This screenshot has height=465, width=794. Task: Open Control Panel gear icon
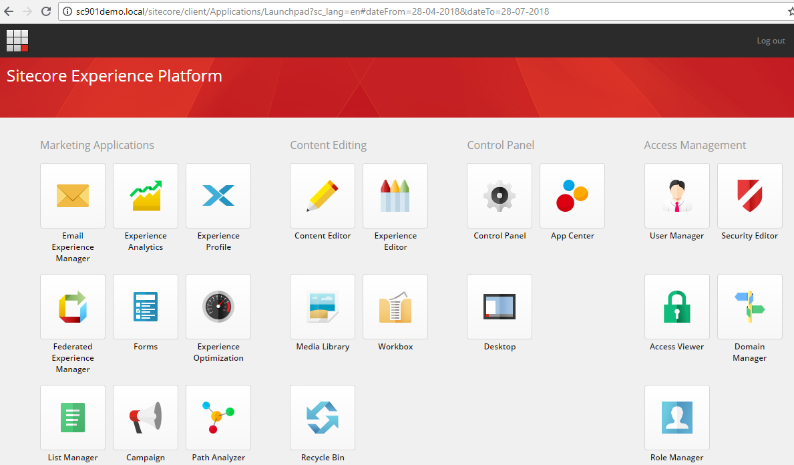(500, 196)
